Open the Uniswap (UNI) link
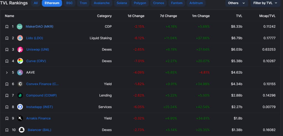Viewport: 283px width, 136px height. pyautogui.click(x=38, y=50)
